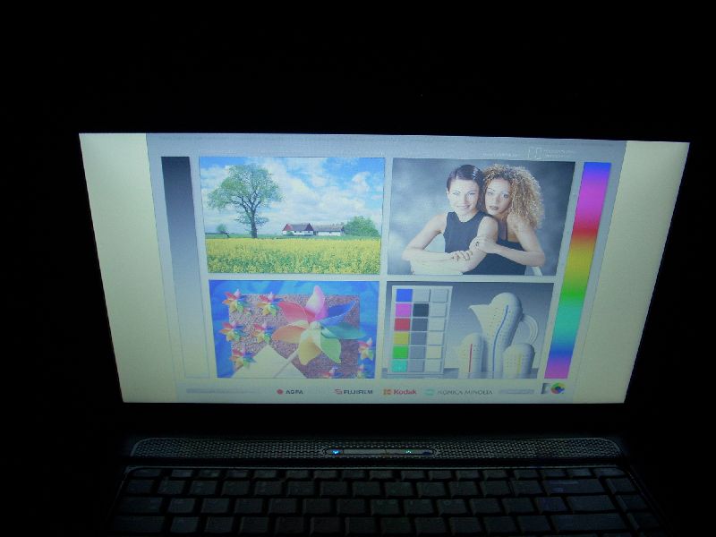Click the red swatch in color chart

(x=402, y=324)
